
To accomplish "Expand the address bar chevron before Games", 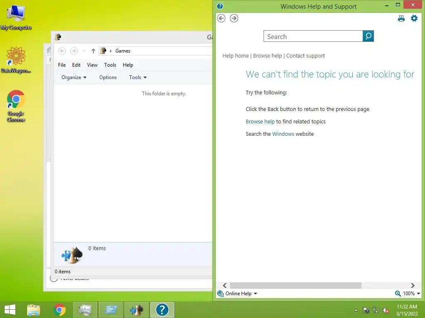I will 110,51.
